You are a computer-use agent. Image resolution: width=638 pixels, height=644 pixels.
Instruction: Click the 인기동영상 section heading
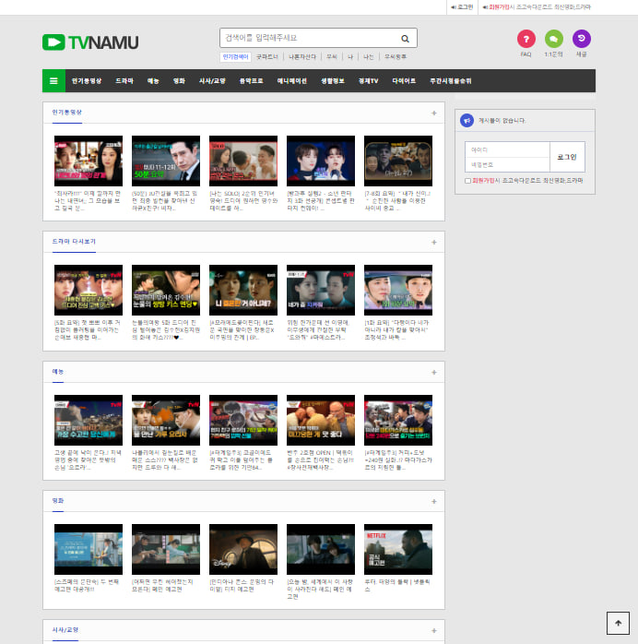pyautogui.click(x=67, y=113)
